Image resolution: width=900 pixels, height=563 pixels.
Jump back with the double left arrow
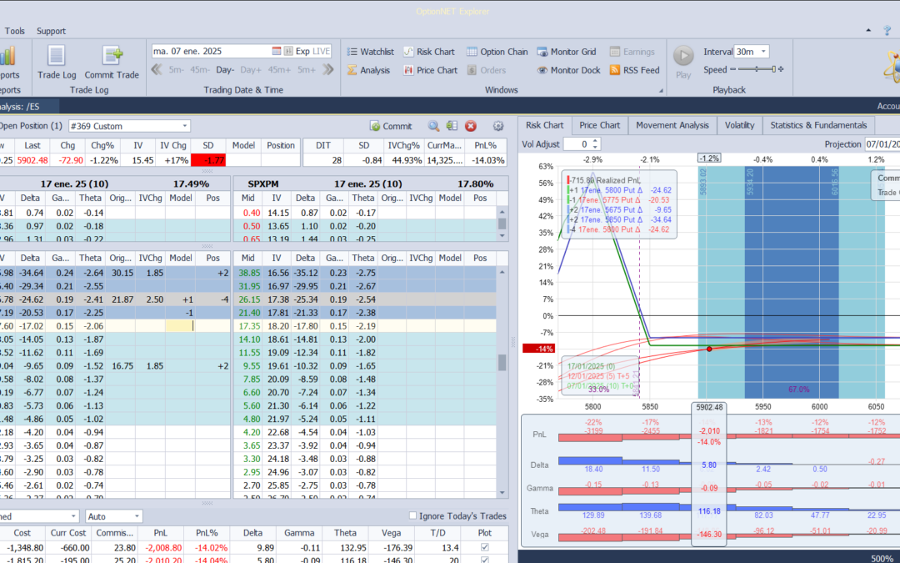pos(157,69)
